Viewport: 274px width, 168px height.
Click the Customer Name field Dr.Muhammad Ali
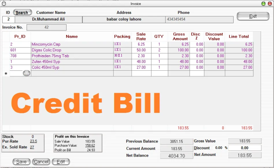(48, 19)
